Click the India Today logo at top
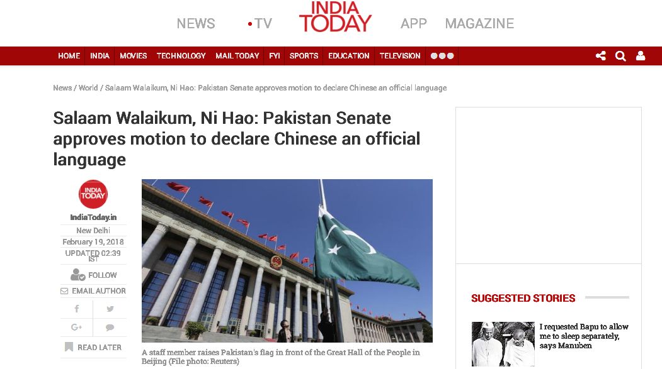Screen dimensions: 662x369 pyautogui.click(x=335, y=17)
